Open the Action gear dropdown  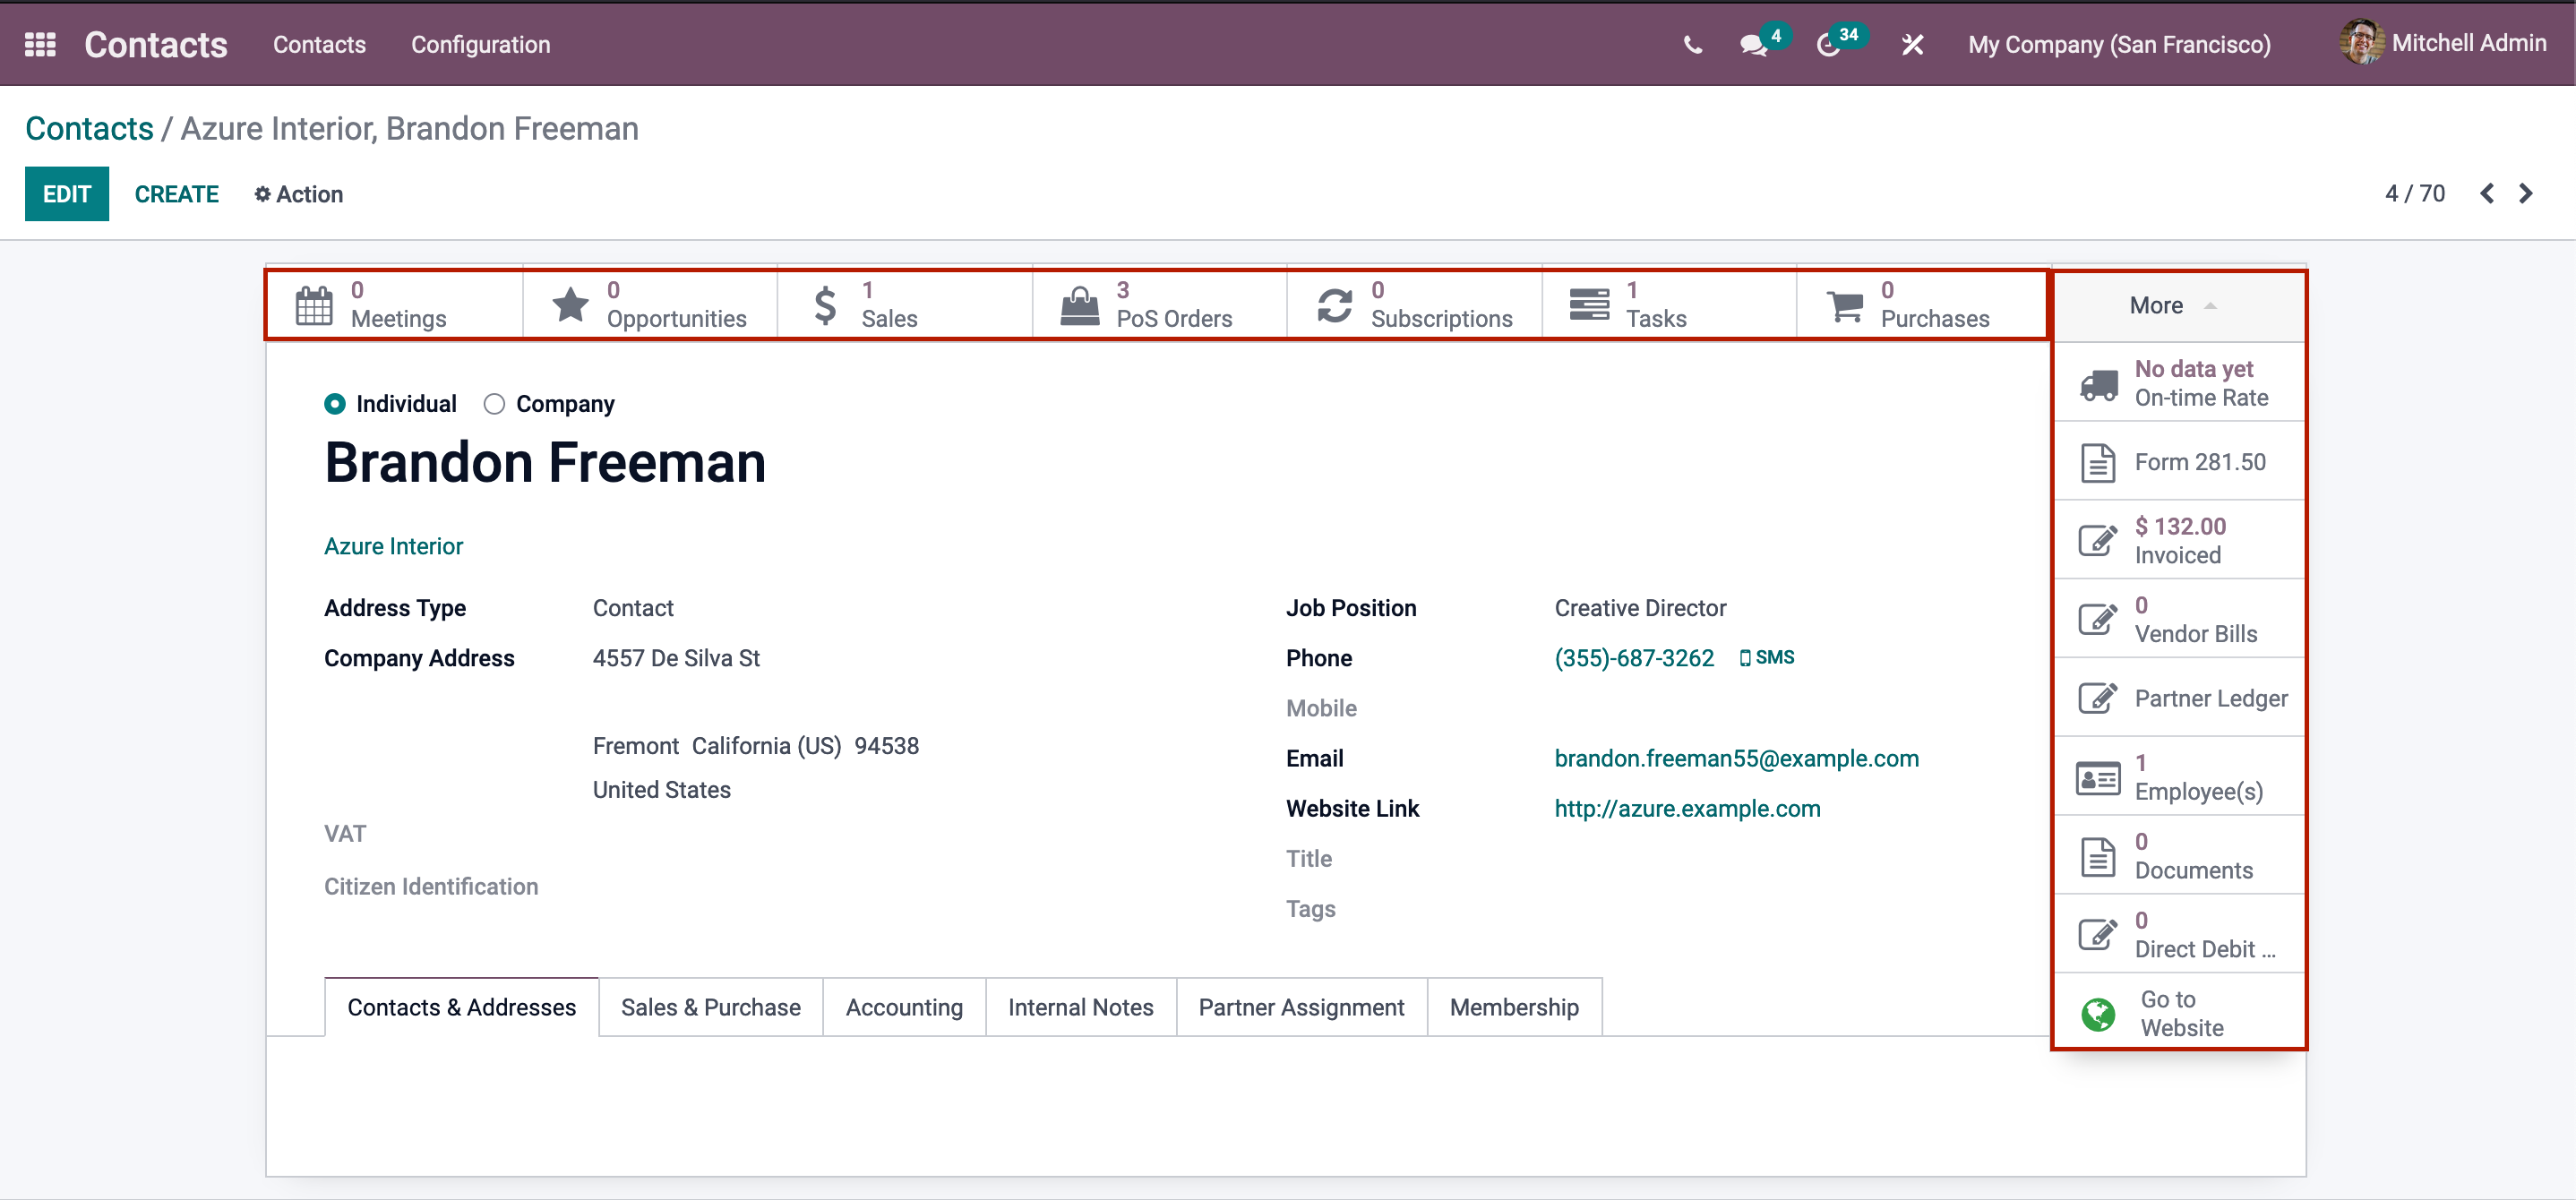298,194
